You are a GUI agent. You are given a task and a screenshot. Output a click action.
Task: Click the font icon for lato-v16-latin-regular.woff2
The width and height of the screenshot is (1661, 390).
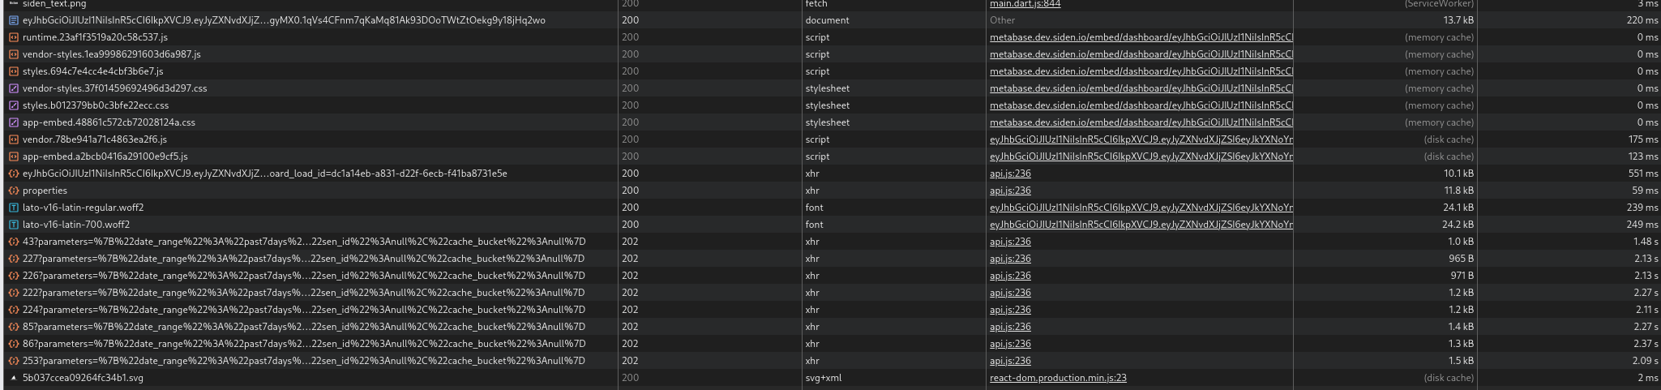point(13,208)
